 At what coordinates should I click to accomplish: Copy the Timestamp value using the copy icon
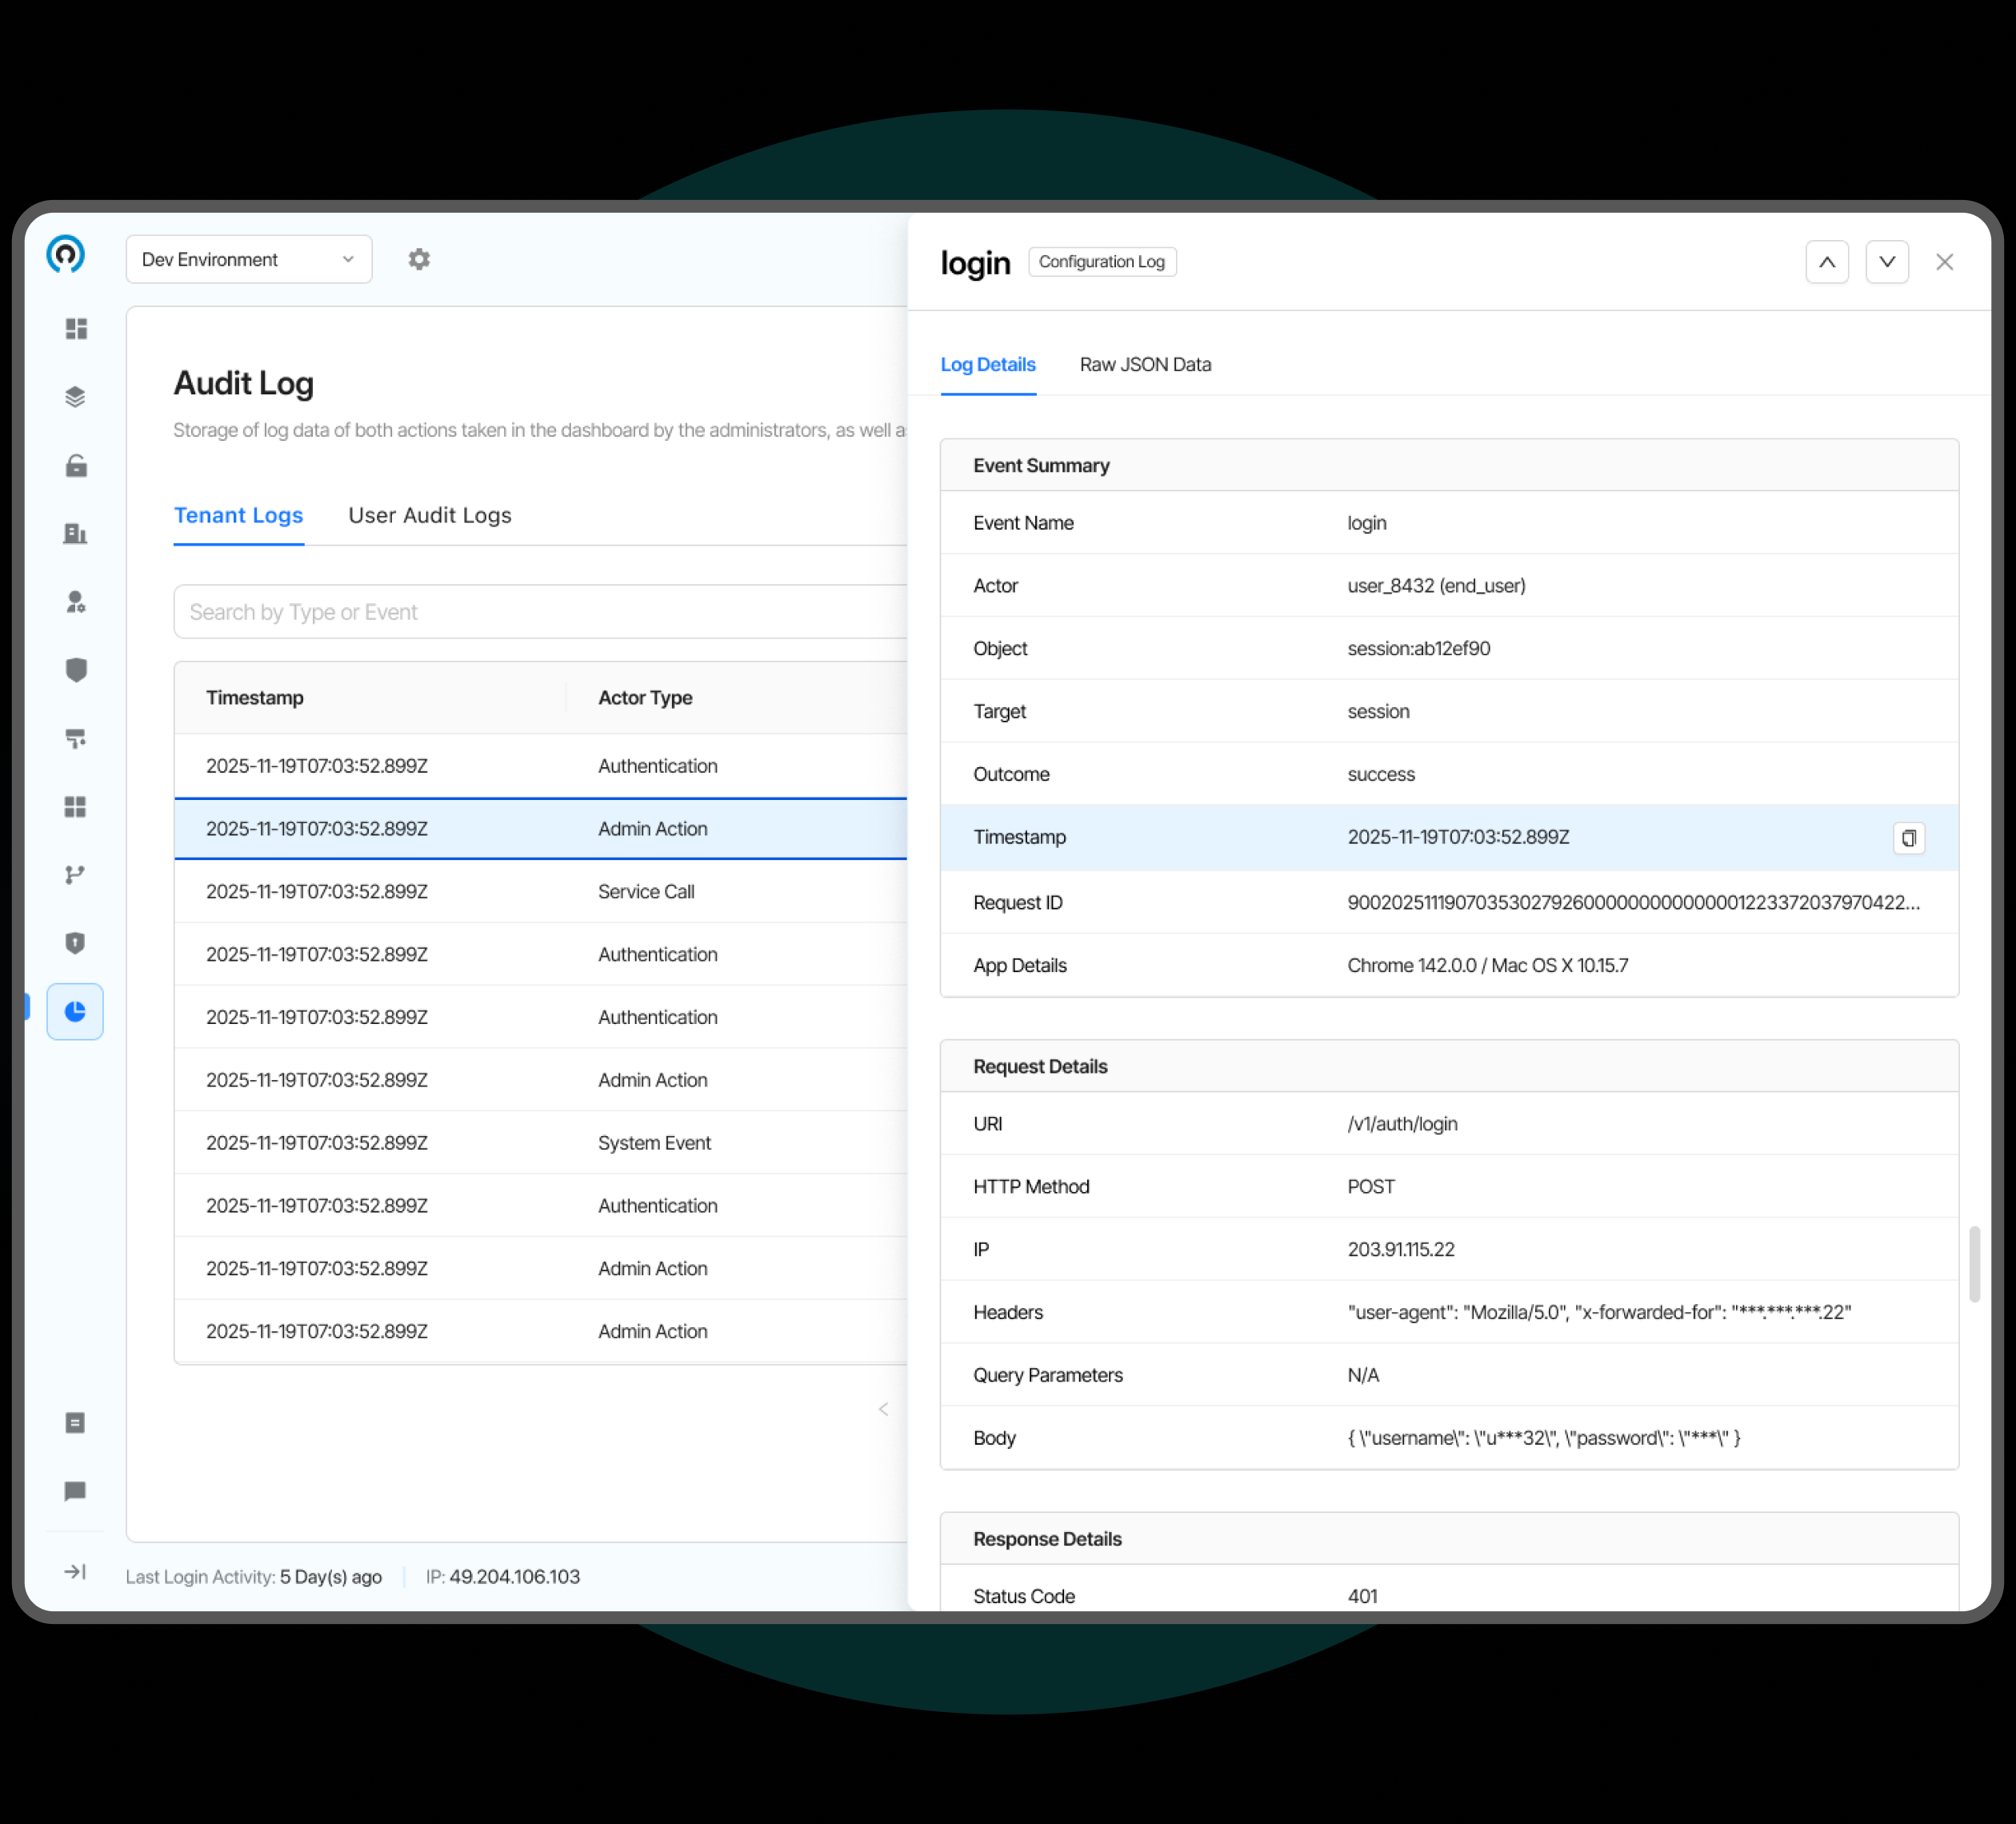point(1909,838)
